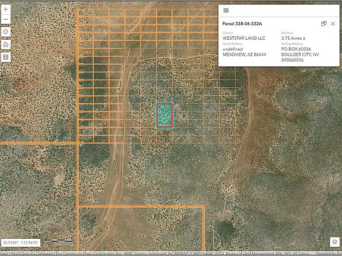Click the map attribution text bar
Viewport: 342px width, 256px height.
pos(171,254)
